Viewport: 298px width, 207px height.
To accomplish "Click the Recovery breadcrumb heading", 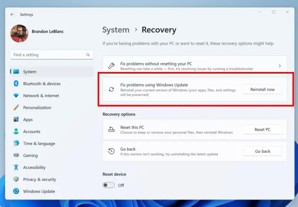I will (159, 30).
